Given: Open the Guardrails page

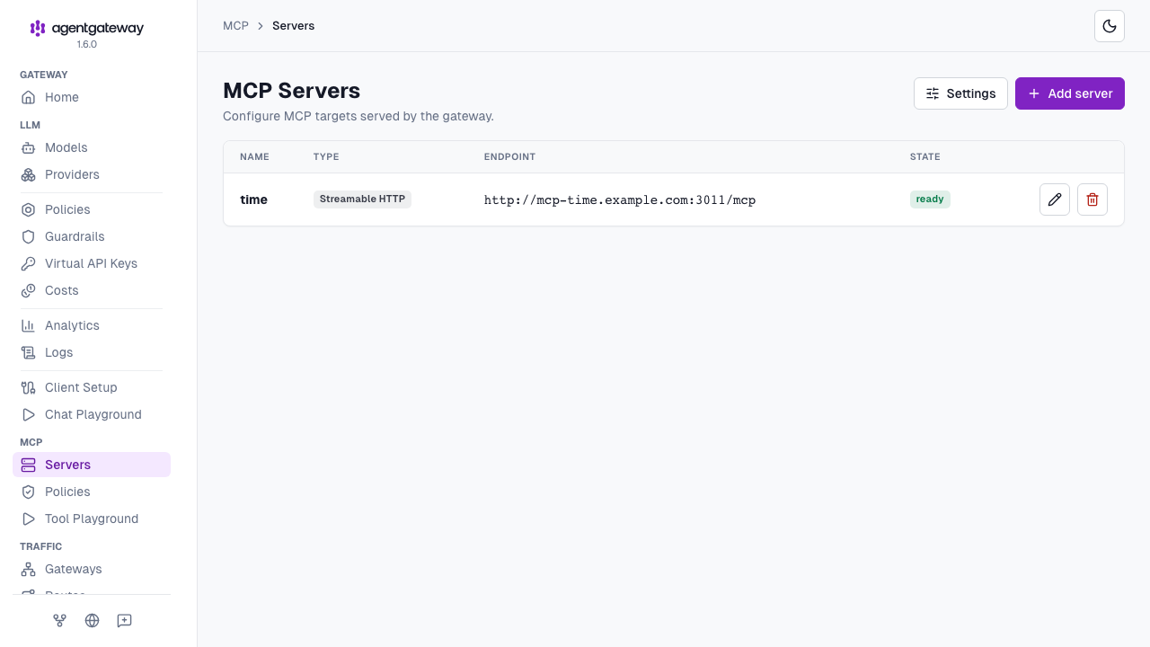Looking at the screenshot, I should point(92,236).
